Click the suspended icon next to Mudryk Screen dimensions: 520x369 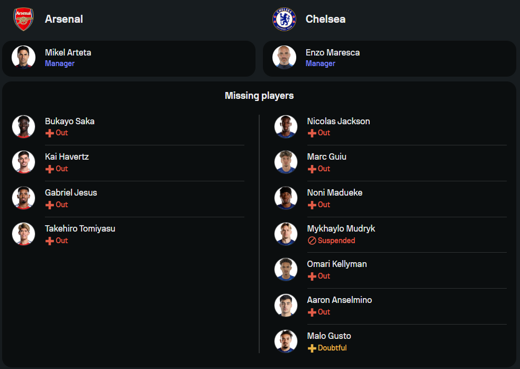312,241
